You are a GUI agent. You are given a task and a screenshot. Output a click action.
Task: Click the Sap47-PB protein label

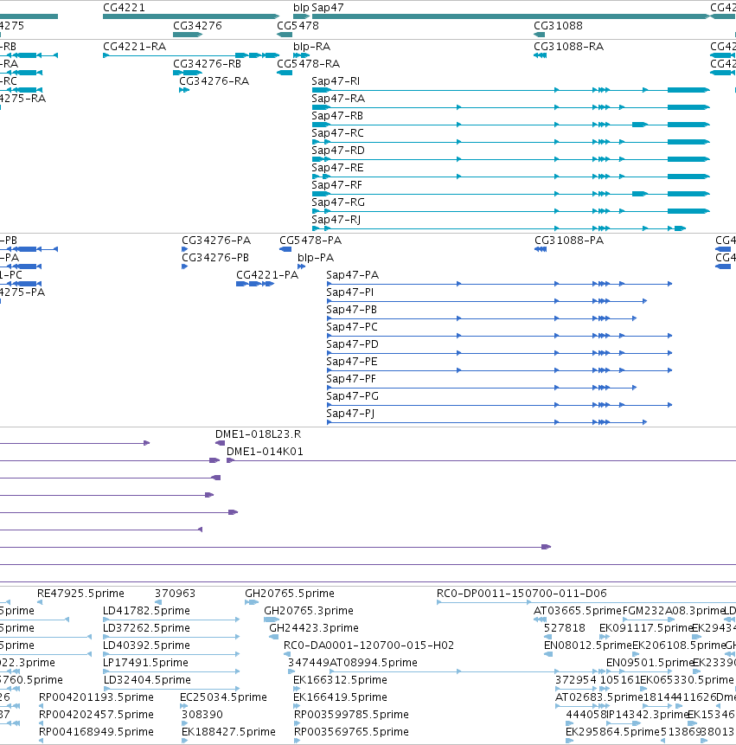[351, 310]
